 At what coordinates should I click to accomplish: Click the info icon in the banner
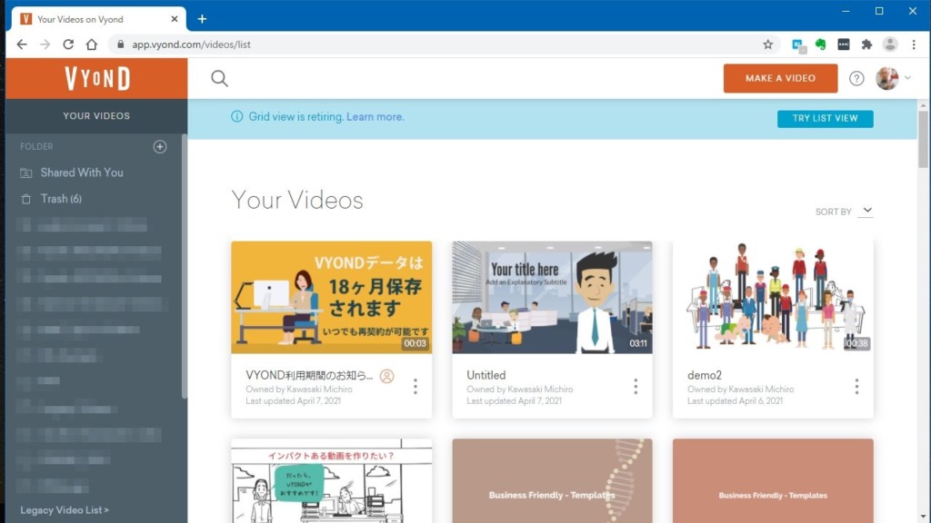[237, 116]
